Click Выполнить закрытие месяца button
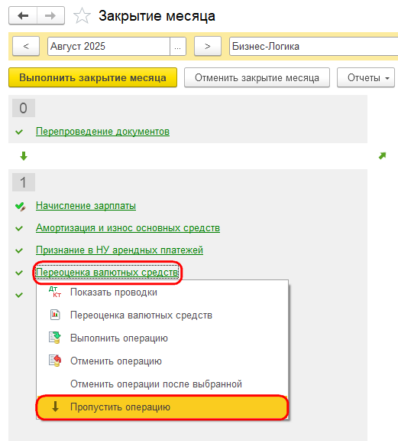398x441 pixels. pyautogui.click(x=92, y=77)
